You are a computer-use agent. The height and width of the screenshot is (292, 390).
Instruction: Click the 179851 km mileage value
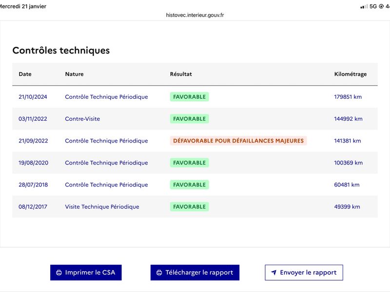348,97
